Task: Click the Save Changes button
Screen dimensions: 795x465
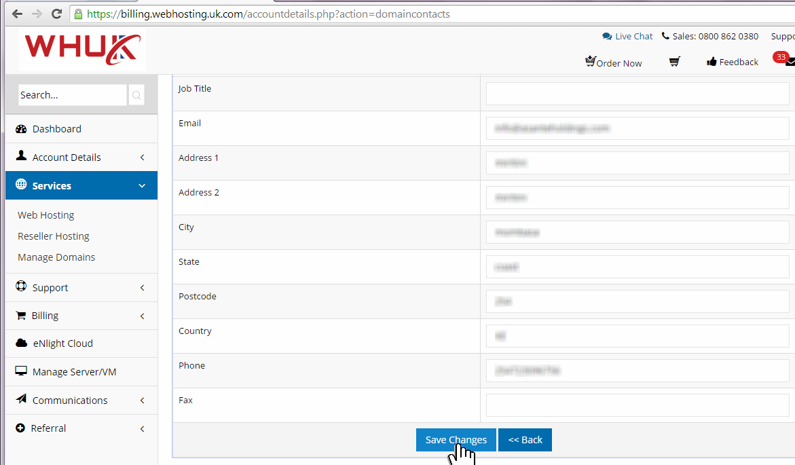Action: pos(456,440)
